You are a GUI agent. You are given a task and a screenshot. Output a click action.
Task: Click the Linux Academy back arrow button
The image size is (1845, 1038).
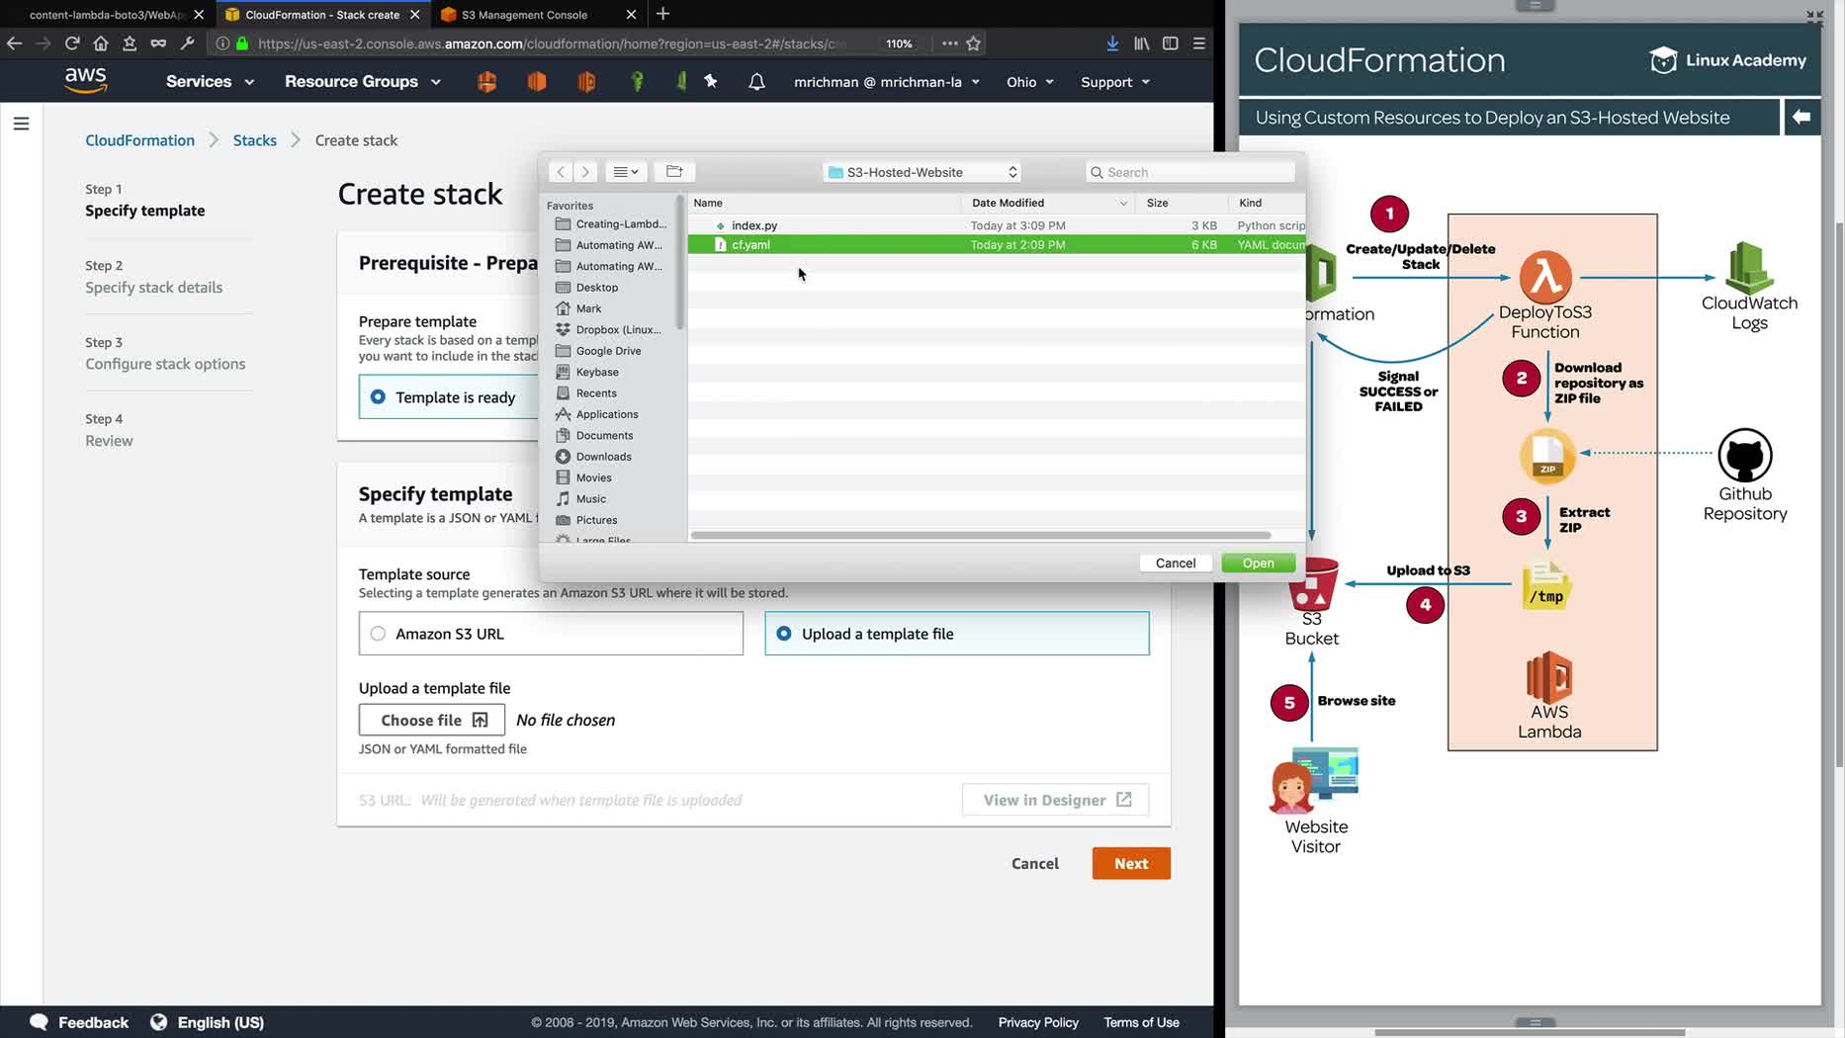(x=1801, y=118)
